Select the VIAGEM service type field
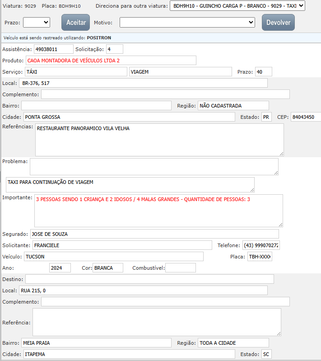The image size is (321, 361). (180, 72)
